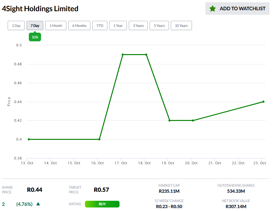Click the outstanding shares 534.33M value
Screen dimensions: 273x211
(x=236, y=191)
